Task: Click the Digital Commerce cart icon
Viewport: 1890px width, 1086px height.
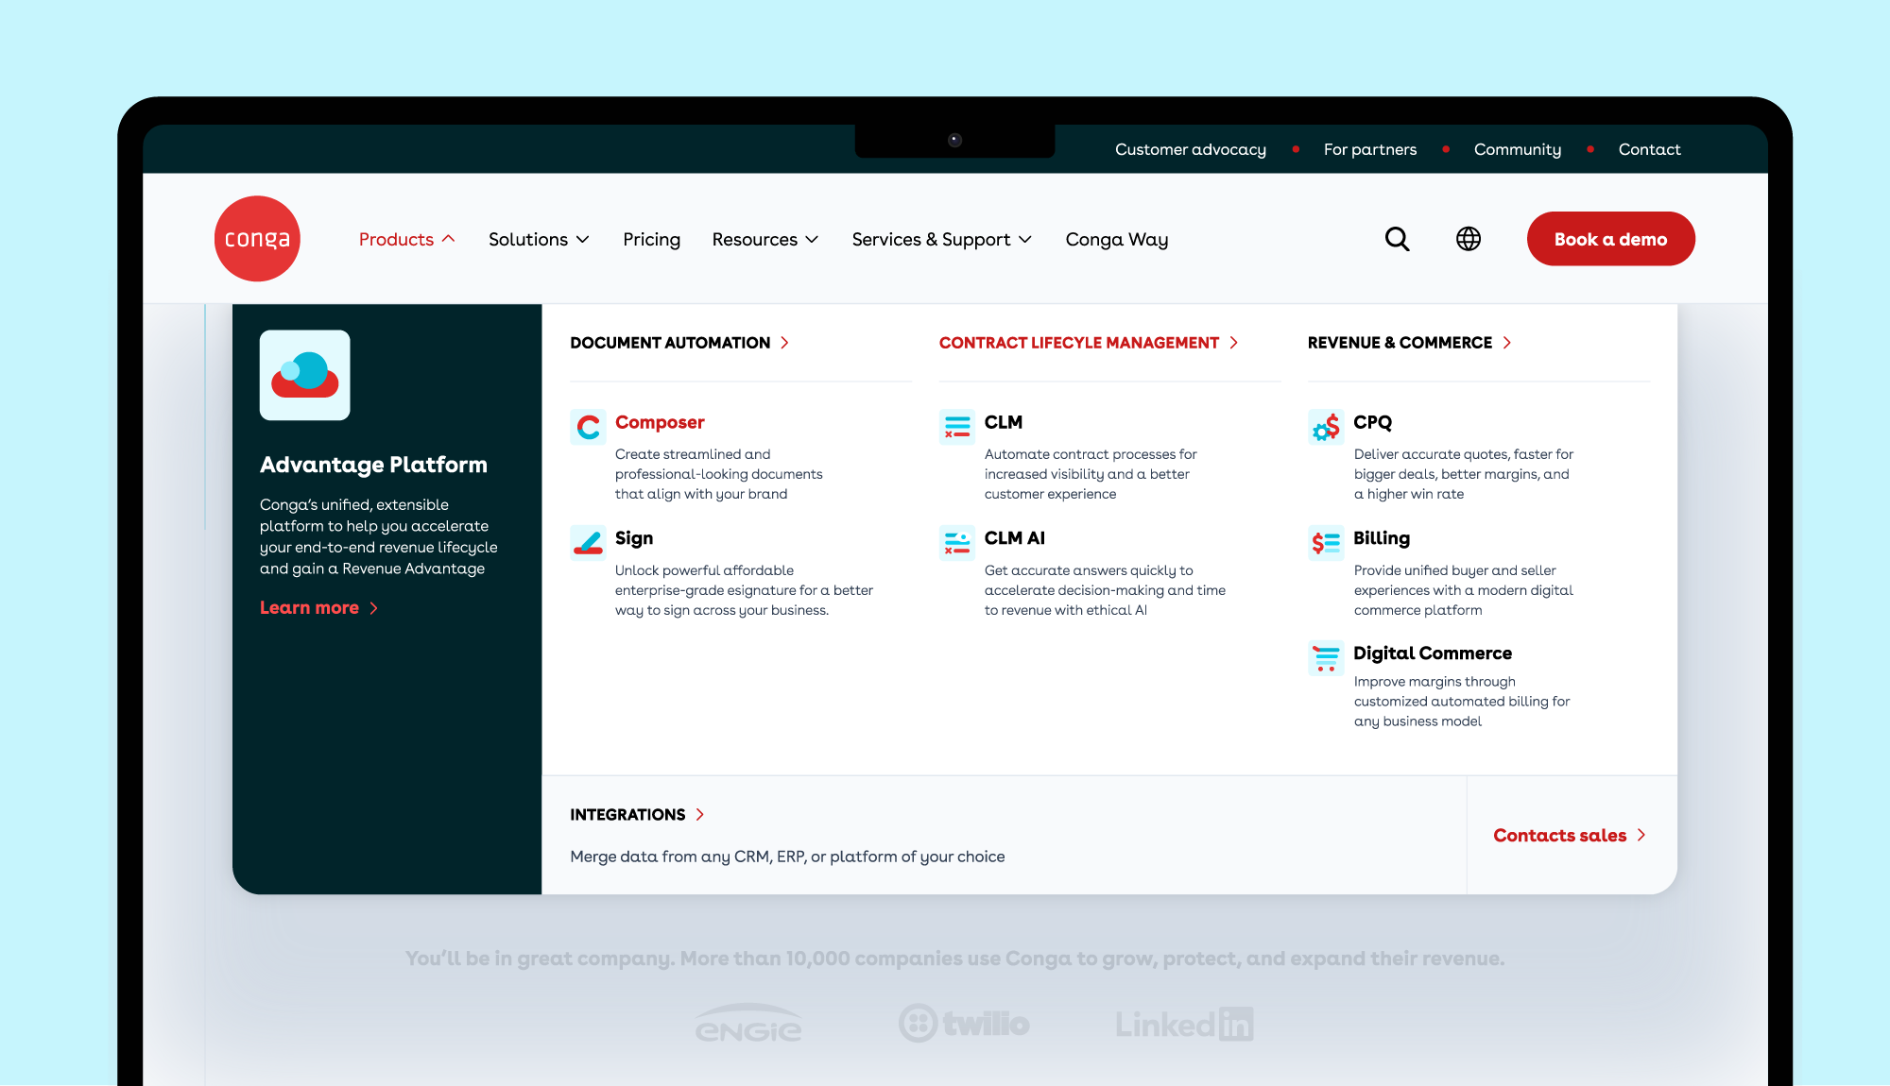Action: click(1326, 657)
